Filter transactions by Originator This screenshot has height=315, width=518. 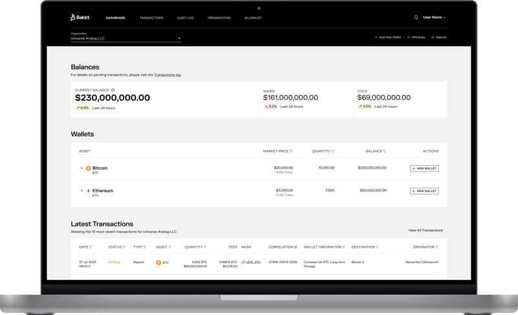[436, 247]
